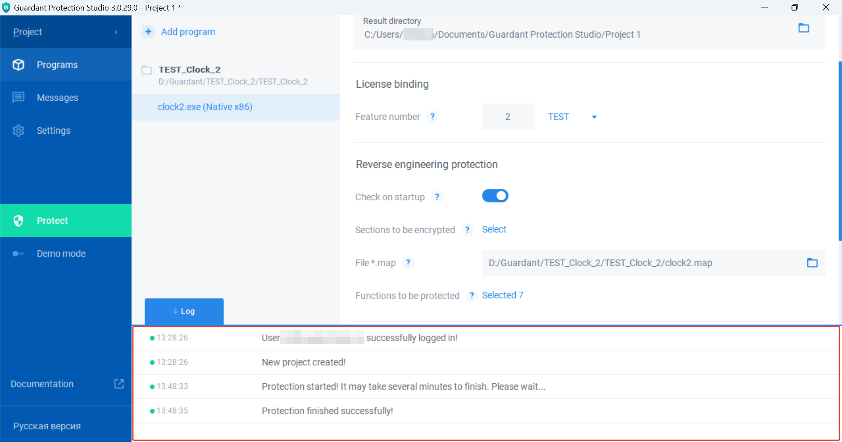Click the plus icon beside Add program
Image resolution: width=842 pixels, height=442 pixels.
[148, 32]
